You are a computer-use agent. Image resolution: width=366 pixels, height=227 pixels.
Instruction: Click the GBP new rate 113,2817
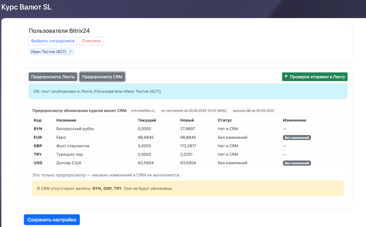coord(187,146)
